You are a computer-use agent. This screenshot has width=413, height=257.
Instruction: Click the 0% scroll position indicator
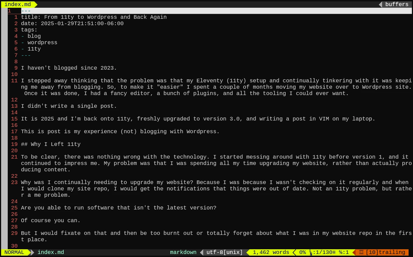[303, 252]
